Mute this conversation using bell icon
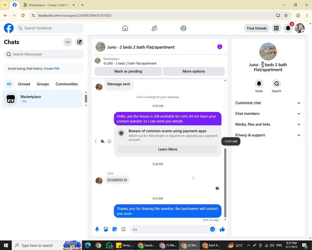Viewport: 312px width, 250px height. click(x=259, y=84)
